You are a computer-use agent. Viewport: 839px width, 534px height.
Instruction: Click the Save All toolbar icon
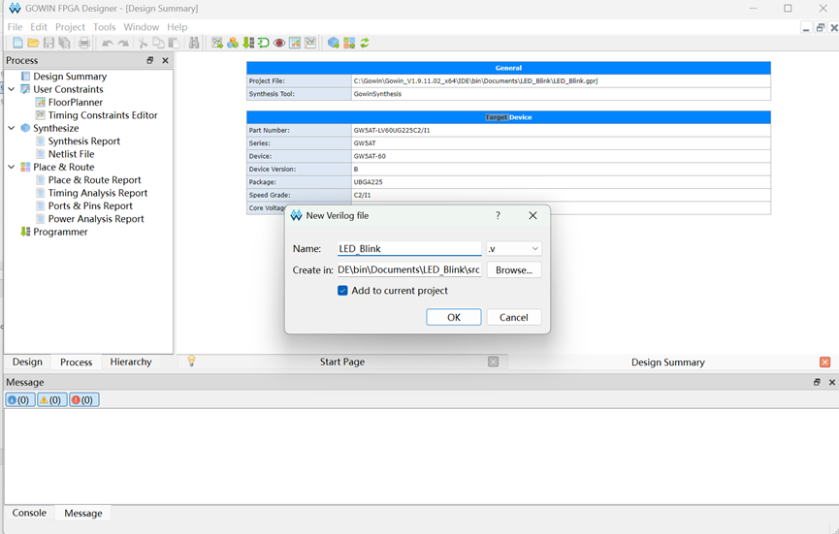(x=64, y=43)
